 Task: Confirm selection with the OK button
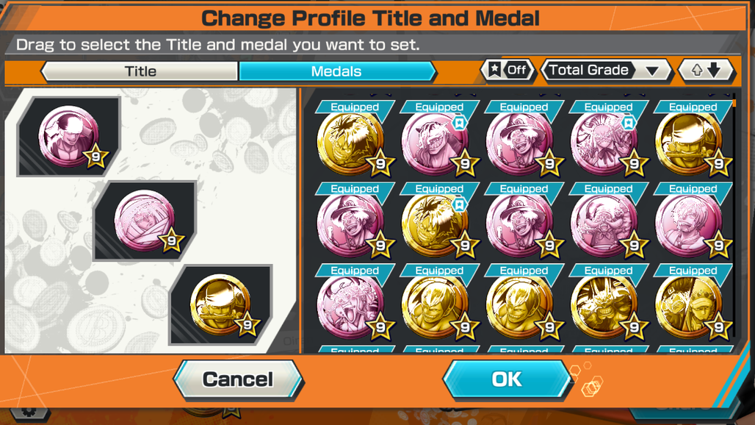pyautogui.click(x=507, y=379)
